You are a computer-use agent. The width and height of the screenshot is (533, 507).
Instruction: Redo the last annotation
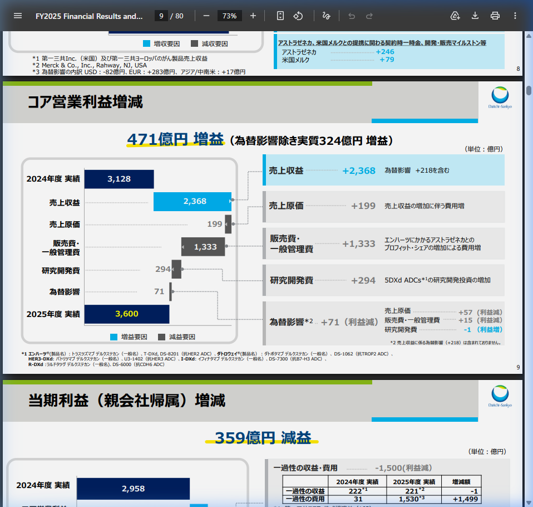point(369,16)
